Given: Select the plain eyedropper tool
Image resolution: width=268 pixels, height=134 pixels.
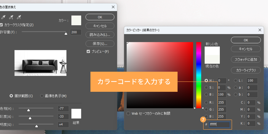Looking at the screenshot, I should (x=3, y=17).
